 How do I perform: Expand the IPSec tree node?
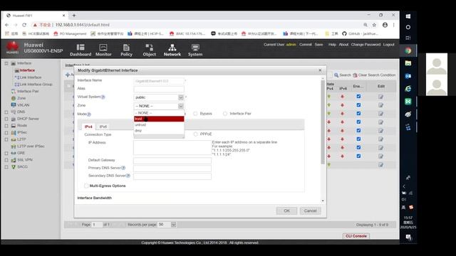6,133
